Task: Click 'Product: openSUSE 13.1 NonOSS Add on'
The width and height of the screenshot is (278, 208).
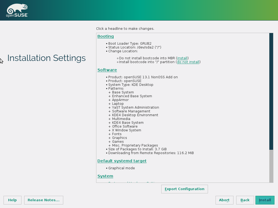Action: pyautogui.click(x=143, y=77)
